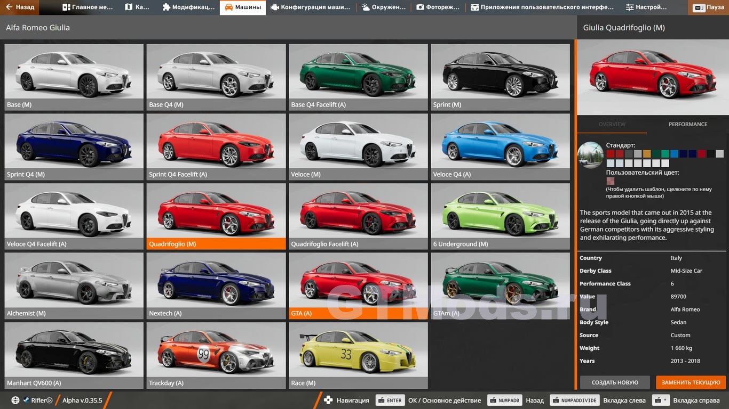Switch to the Модификации tab
This screenshot has width=729, height=409.
188,7
